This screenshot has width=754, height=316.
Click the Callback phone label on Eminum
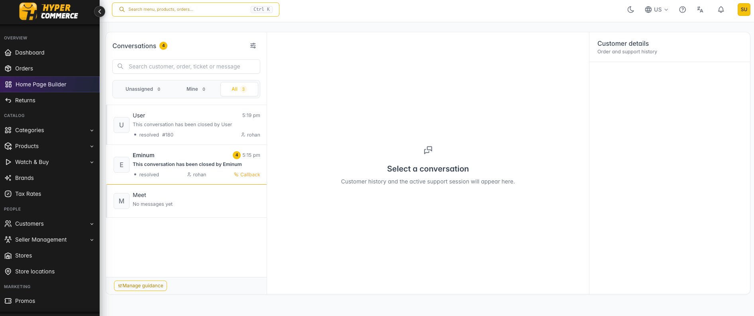247,175
